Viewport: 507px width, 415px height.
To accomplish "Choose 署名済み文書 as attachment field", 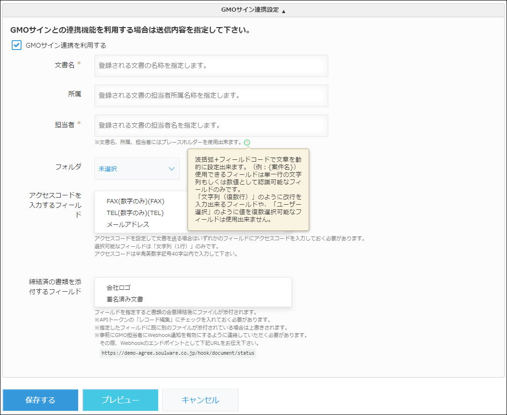I will 125,299.
